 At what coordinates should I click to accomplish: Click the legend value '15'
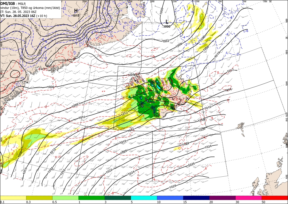185,202
